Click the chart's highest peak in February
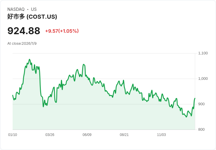The height and width of the screenshot is (150, 216). coord(29,59)
